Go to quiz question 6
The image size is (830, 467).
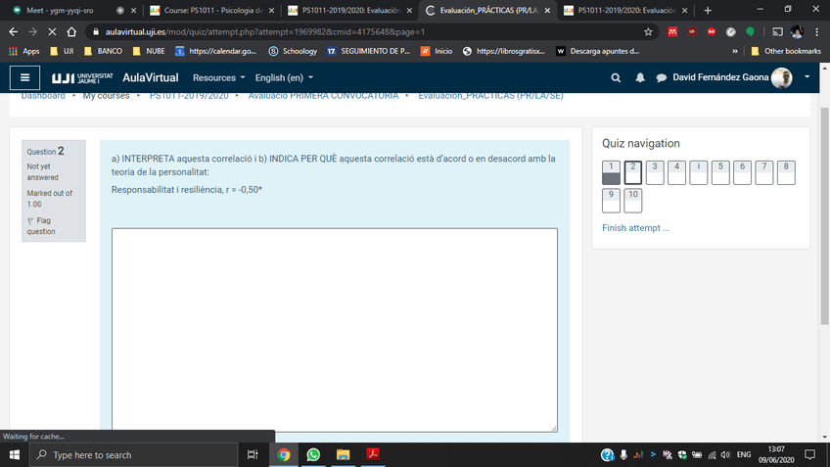pyautogui.click(x=742, y=172)
